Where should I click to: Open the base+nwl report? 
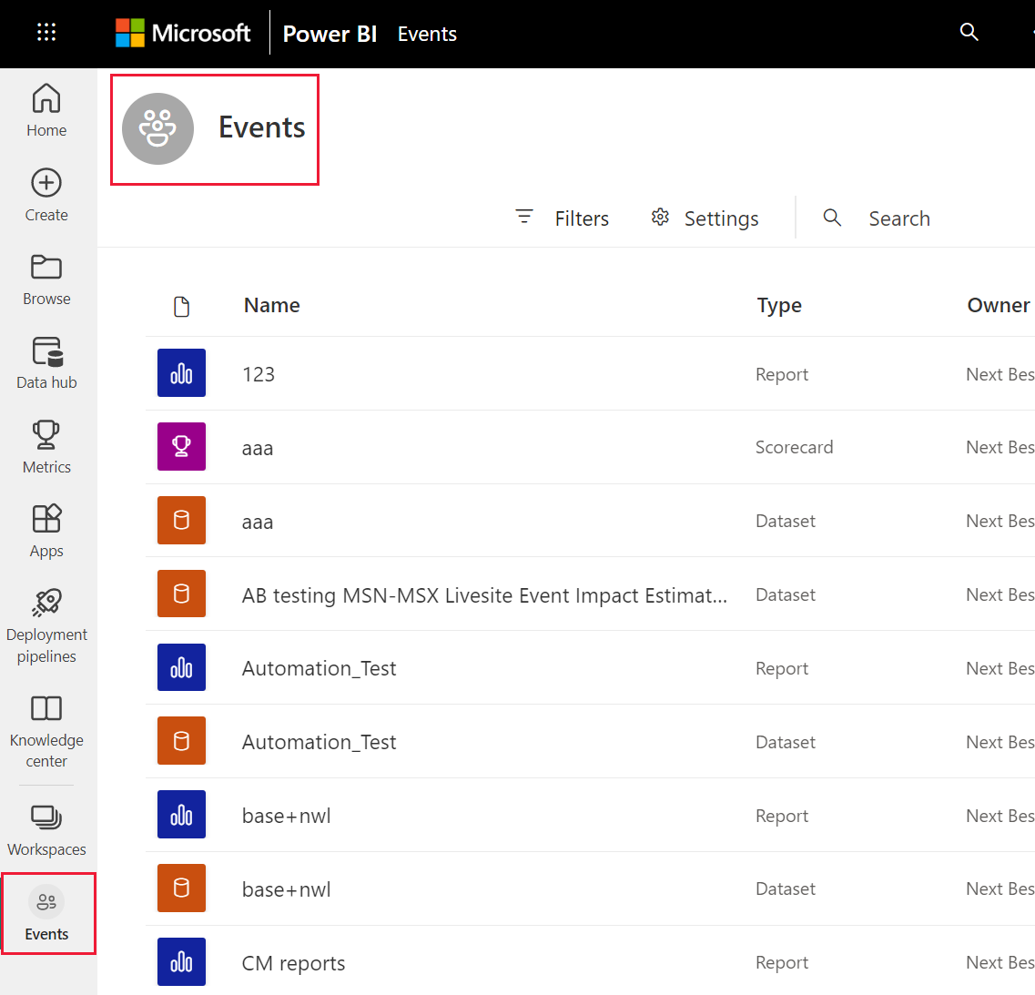[x=287, y=816]
